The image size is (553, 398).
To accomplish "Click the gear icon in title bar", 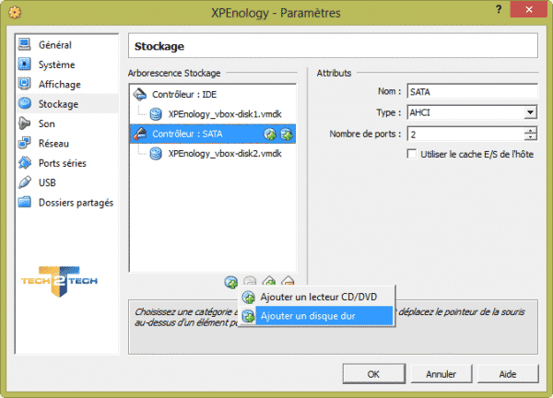I will click(x=15, y=13).
